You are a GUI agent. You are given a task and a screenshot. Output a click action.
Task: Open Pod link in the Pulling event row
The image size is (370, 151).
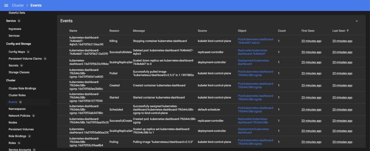click(x=256, y=142)
